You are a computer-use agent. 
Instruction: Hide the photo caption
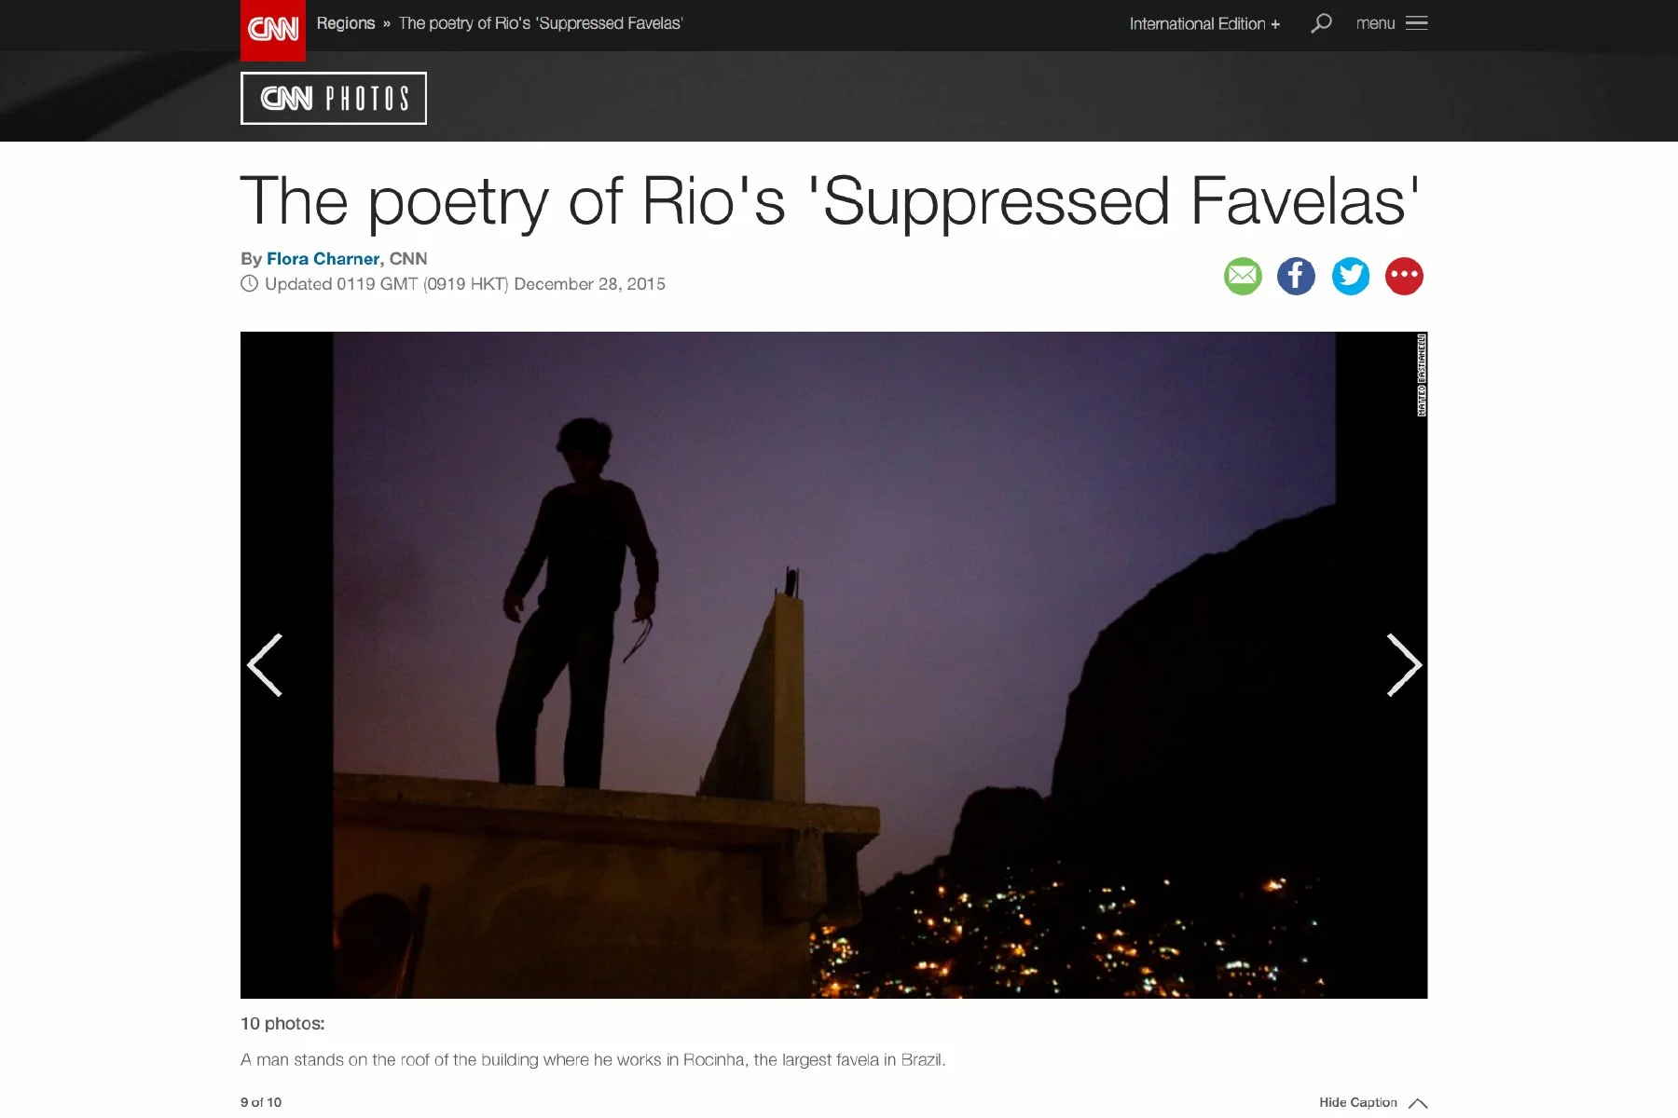[1357, 1102]
